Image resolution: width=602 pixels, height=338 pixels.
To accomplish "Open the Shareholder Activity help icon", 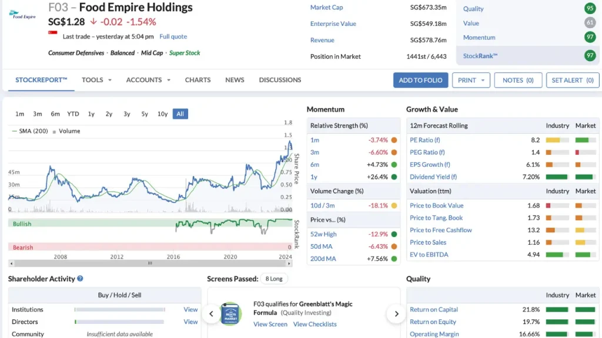I will click(80, 279).
